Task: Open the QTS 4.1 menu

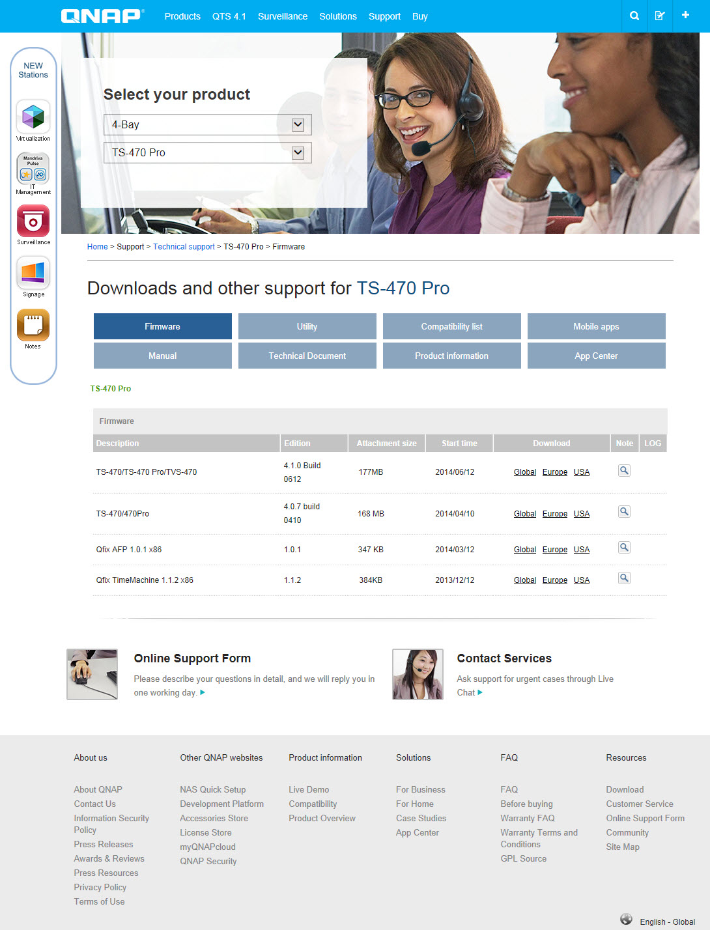Action: [x=229, y=16]
